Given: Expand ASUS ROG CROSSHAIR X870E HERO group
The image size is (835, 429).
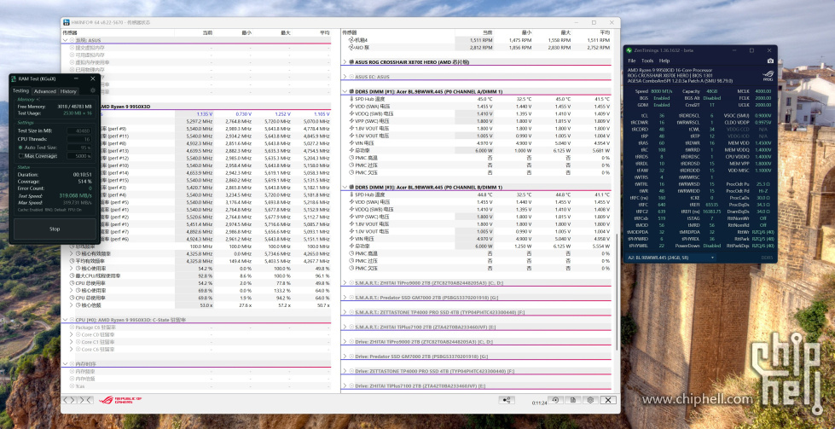Looking at the screenshot, I should (x=345, y=62).
